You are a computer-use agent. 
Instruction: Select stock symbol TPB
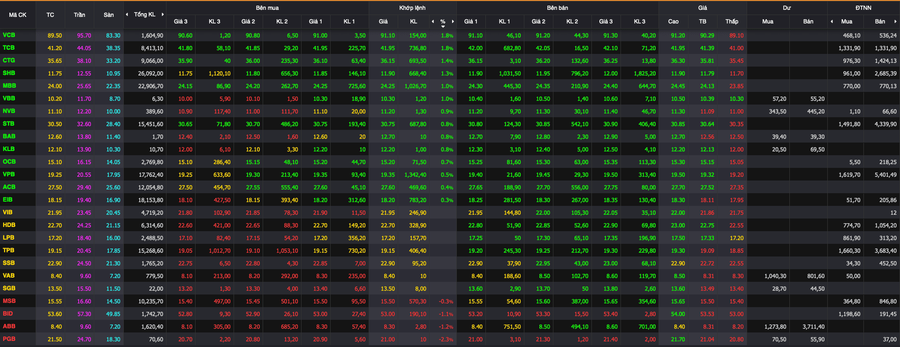[x=8, y=250]
